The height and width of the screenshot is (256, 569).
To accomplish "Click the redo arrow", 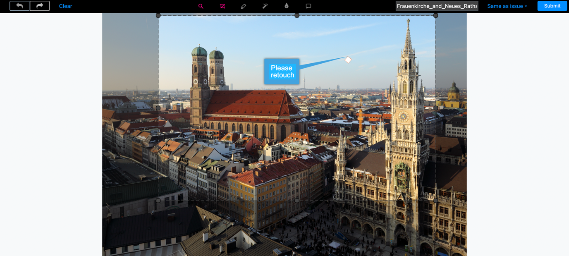I will point(39,6).
